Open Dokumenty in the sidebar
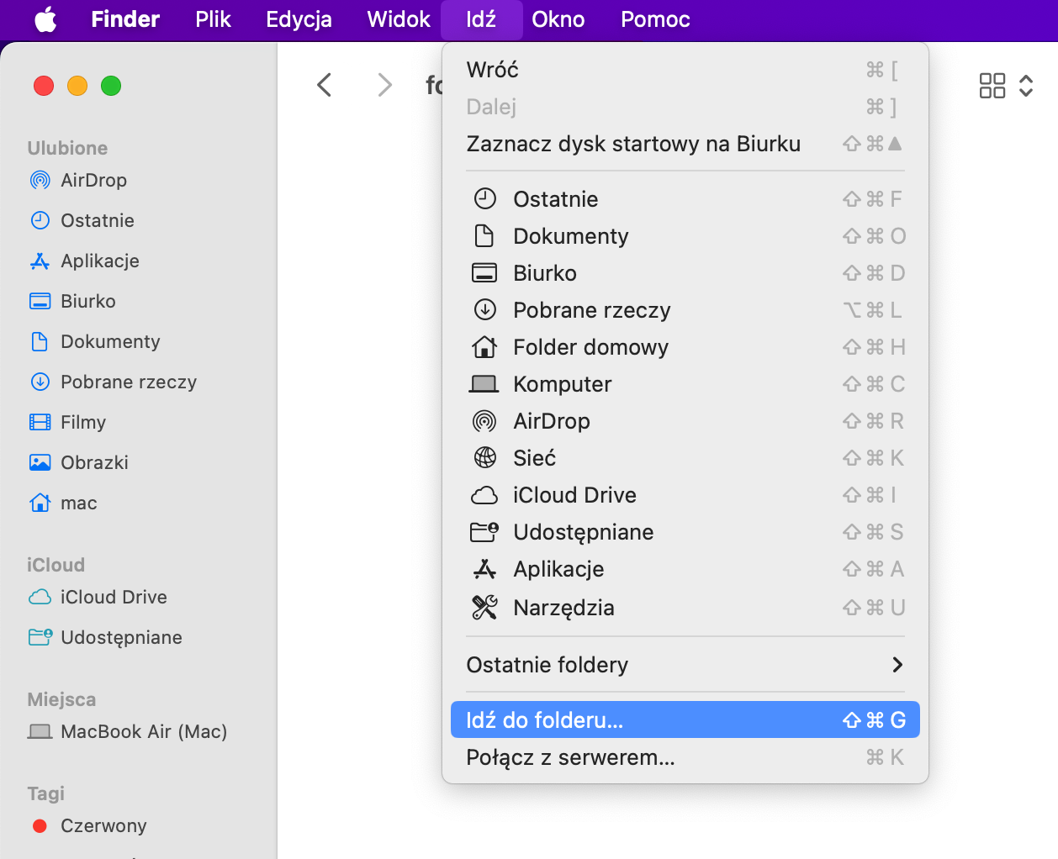 pyautogui.click(x=110, y=341)
